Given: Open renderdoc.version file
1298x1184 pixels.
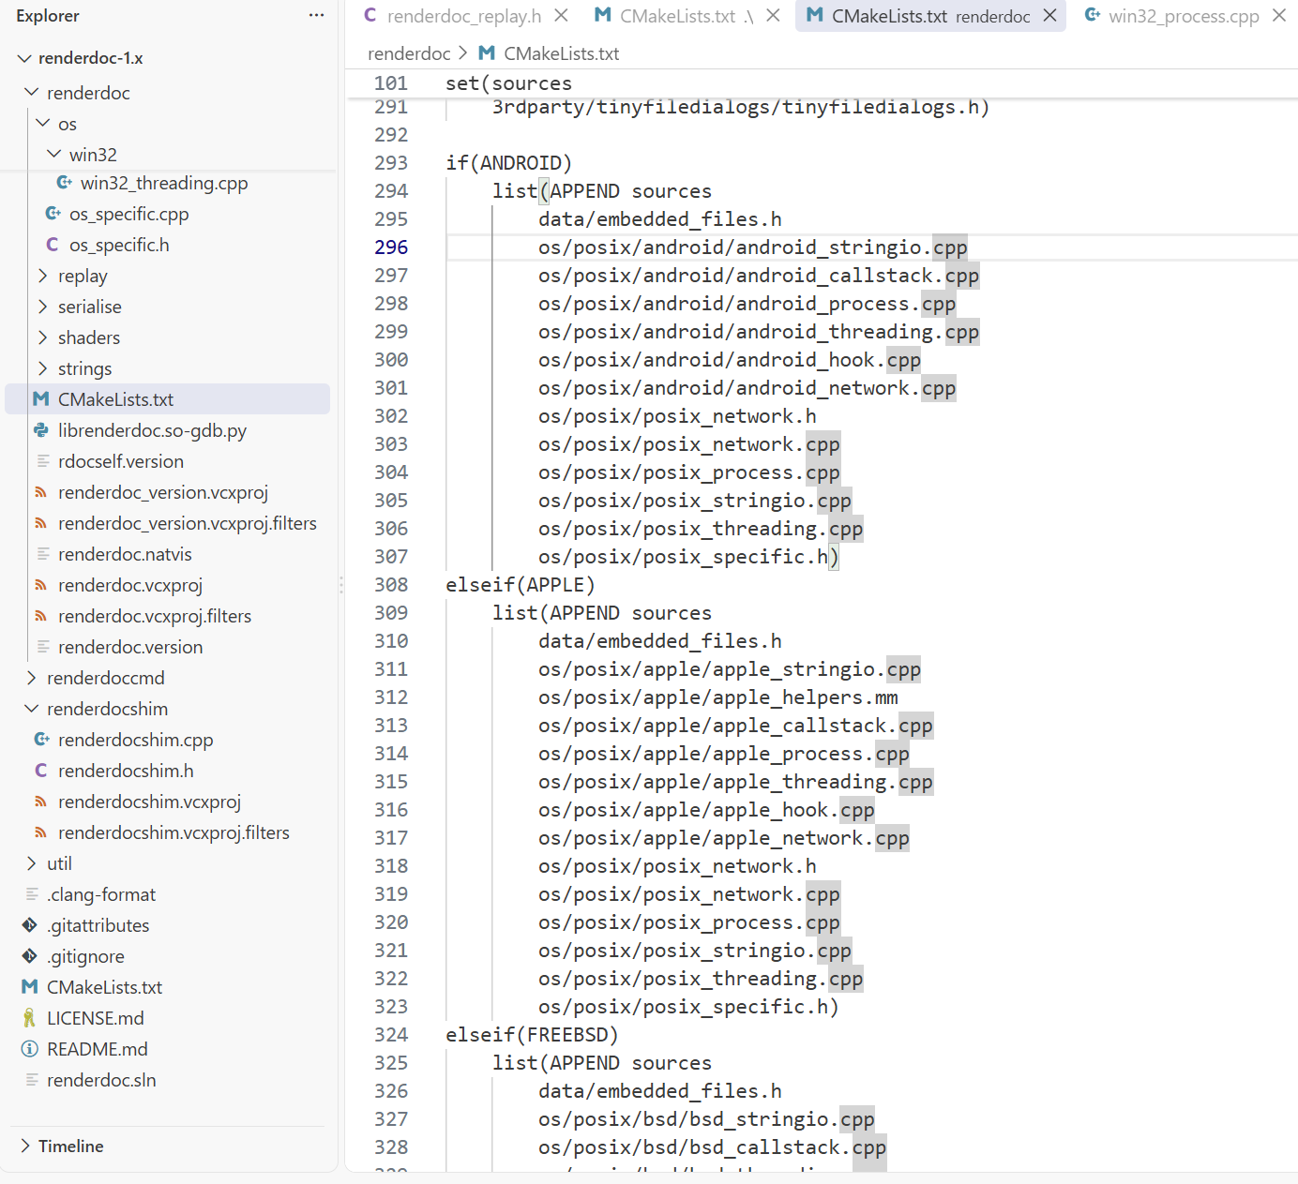Looking at the screenshot, I should pos(130,647).
